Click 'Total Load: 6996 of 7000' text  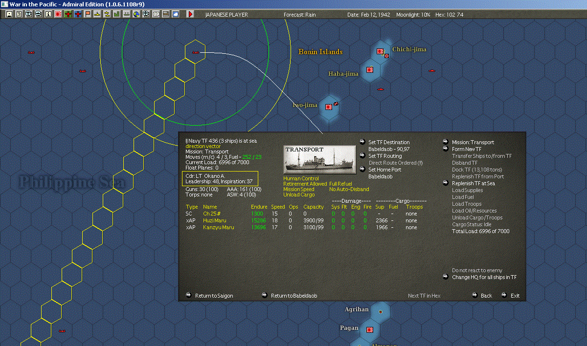(x=480, y=231)
